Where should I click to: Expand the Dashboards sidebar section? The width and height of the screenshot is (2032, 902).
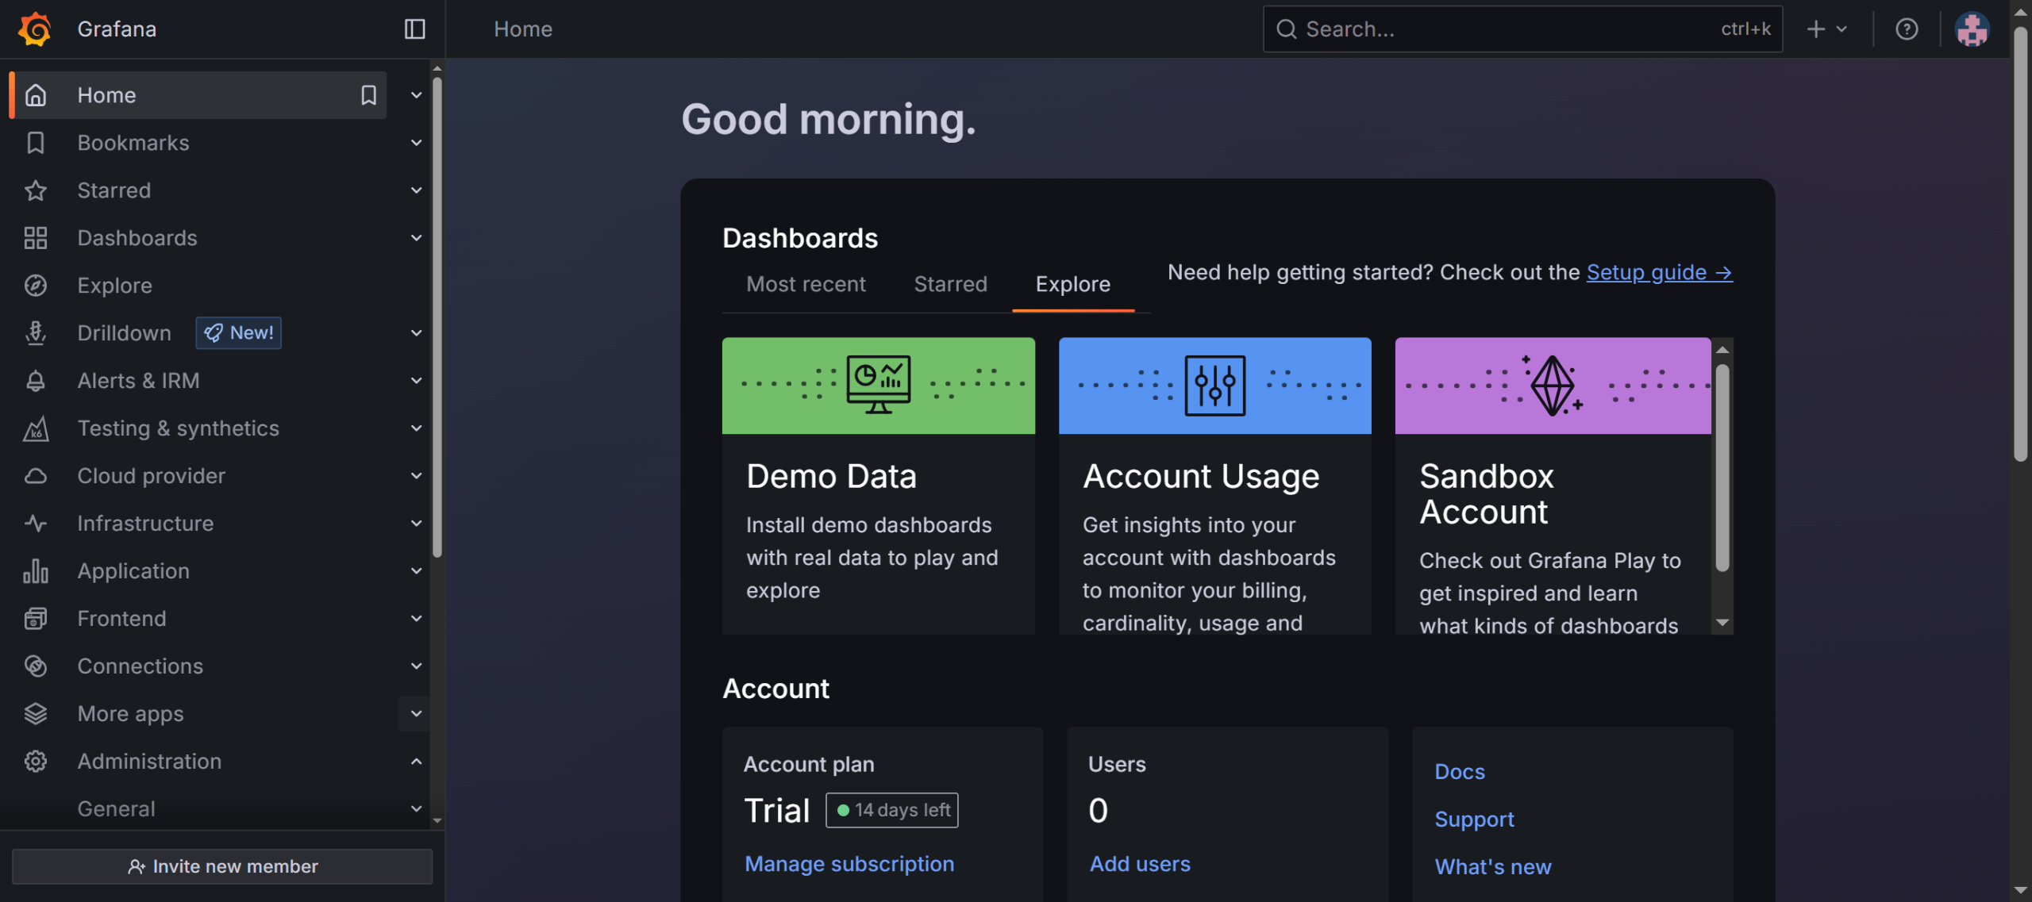(416, 238)
